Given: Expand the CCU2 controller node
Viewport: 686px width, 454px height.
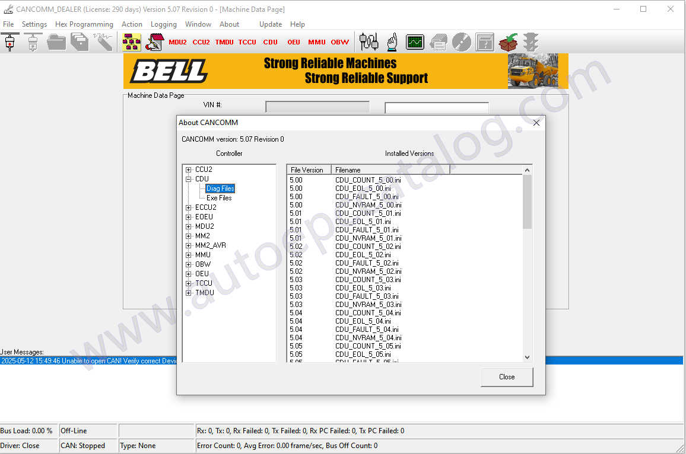Looking at the screenshot, I should [189, 170].
